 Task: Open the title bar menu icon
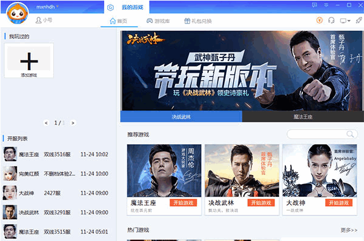pos(326,5)
